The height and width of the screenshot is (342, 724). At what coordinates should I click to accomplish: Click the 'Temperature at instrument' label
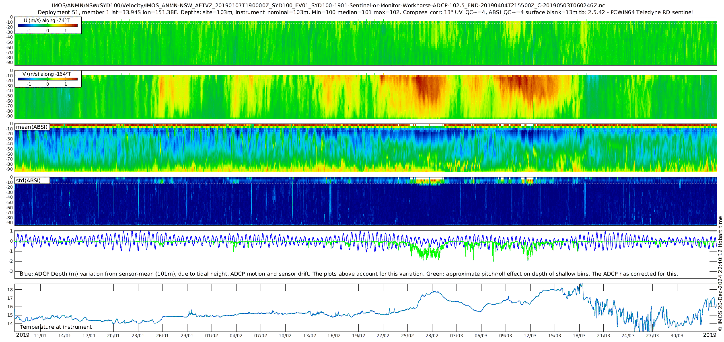(x=56, y=327)
